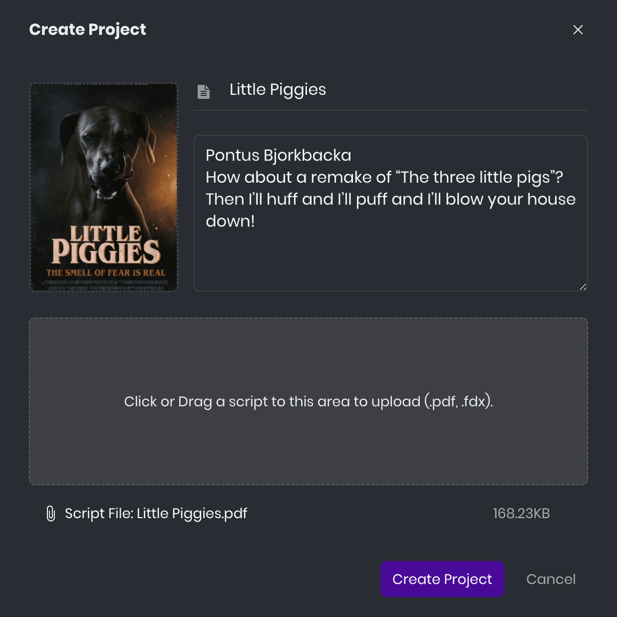Click the paperclip icon next to Script File
This screenshot has height=617, width=617.
(x=50, y=514)
